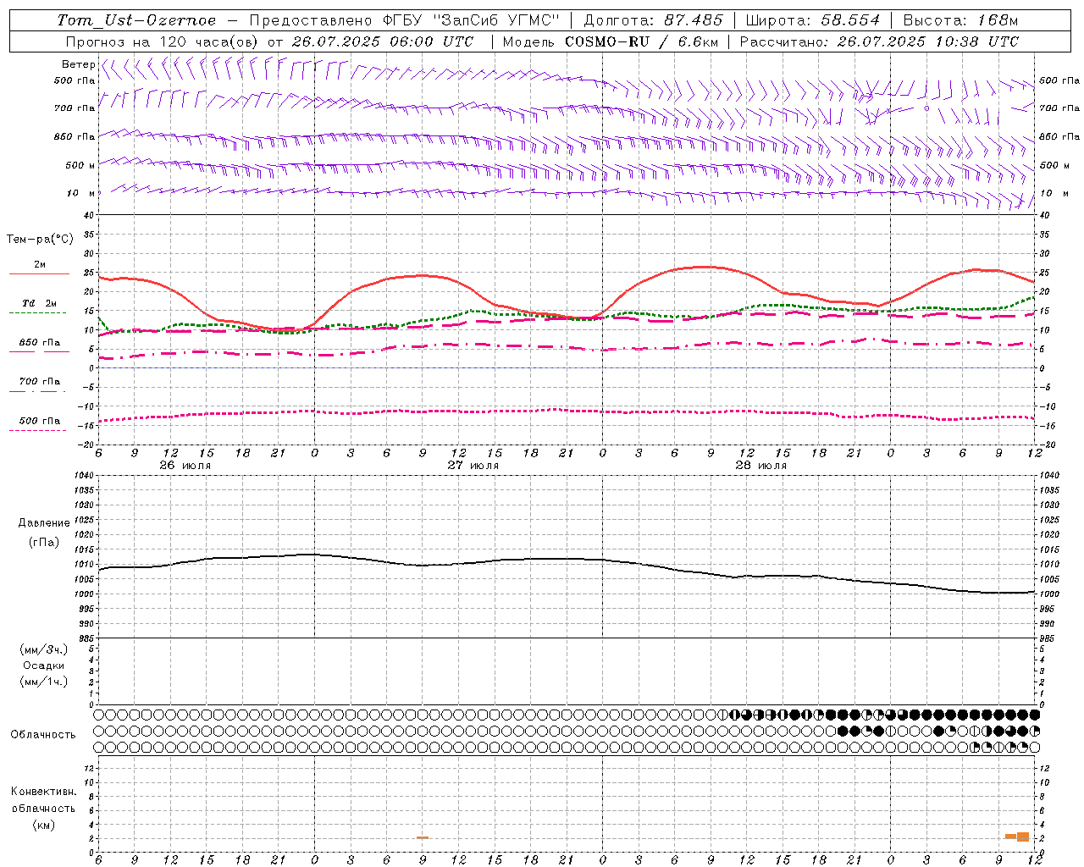
Task: Click the 27 июля date label
Action: coord(473,466)
